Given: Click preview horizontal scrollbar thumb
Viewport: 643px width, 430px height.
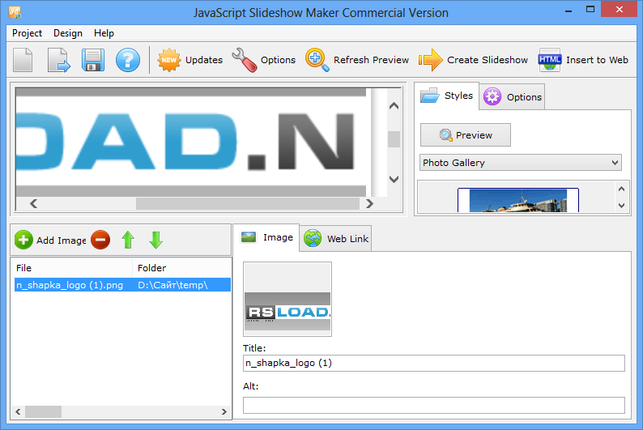Looking at the screenshot, I should (248, 204).
